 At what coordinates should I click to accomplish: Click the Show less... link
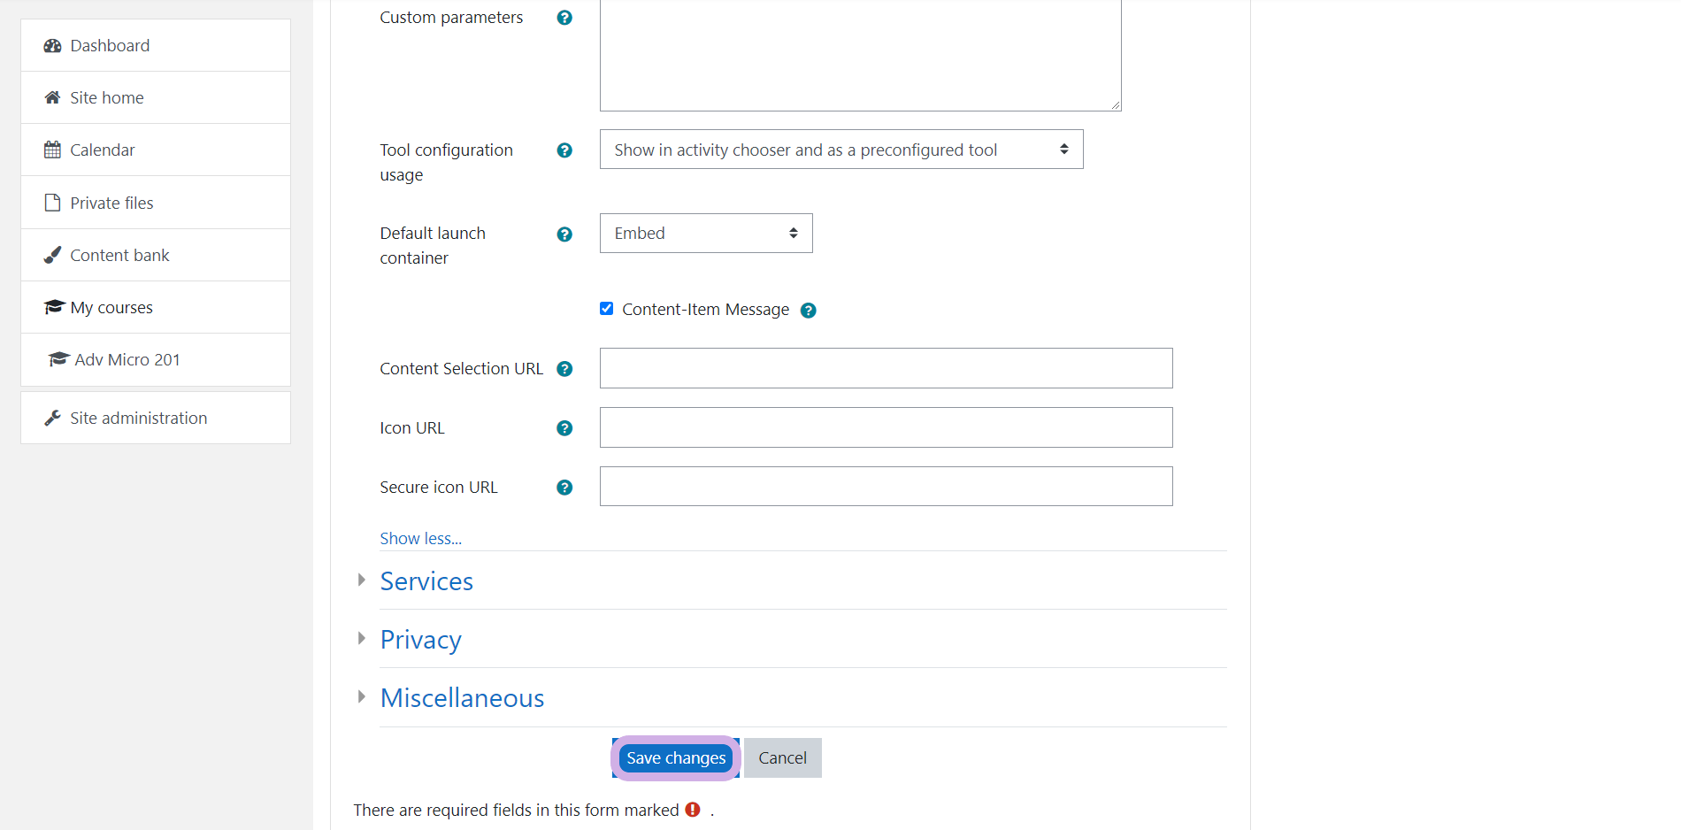pos(420,538)
